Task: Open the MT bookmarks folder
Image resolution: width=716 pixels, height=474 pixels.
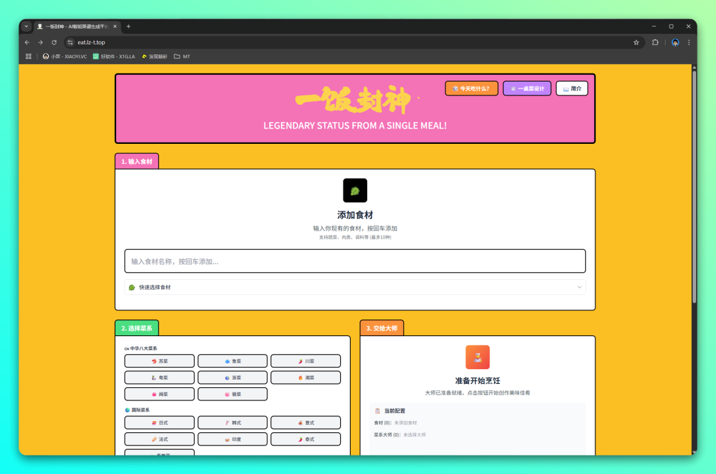Action: pyautogui.click(x=182, y=56)
